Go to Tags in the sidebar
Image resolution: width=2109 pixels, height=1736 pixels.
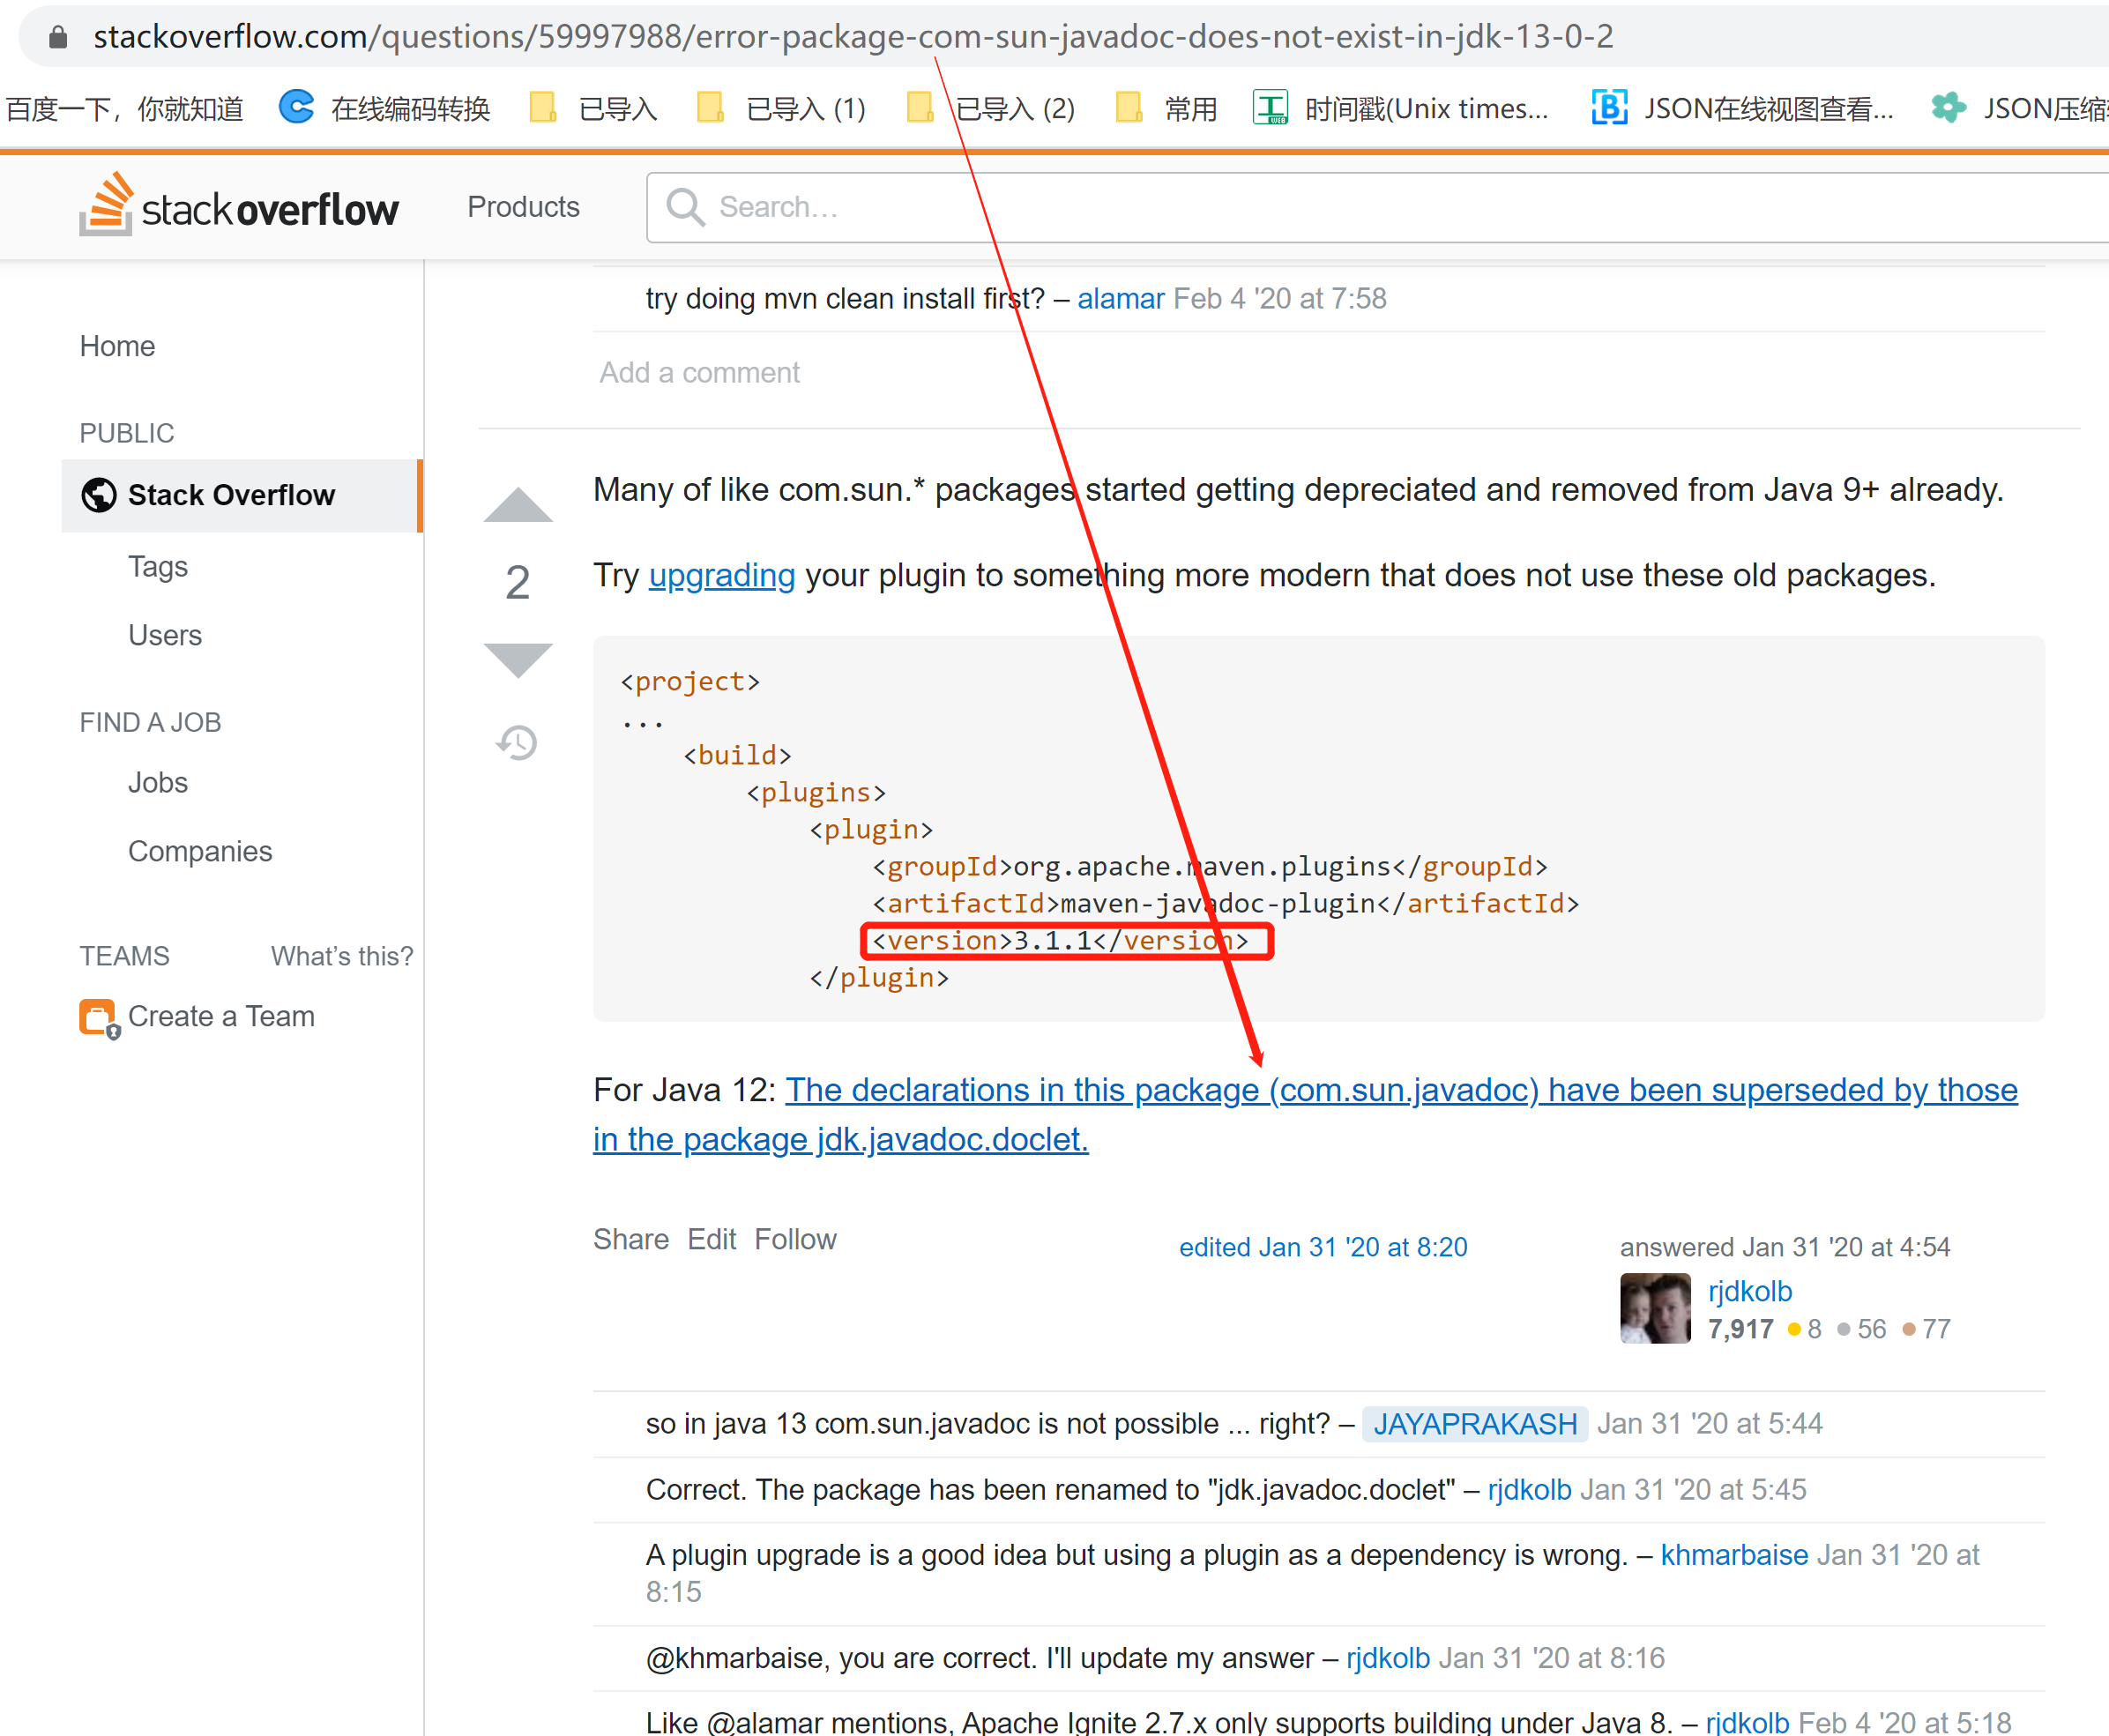pyautogui.click(x=157, y=567)
